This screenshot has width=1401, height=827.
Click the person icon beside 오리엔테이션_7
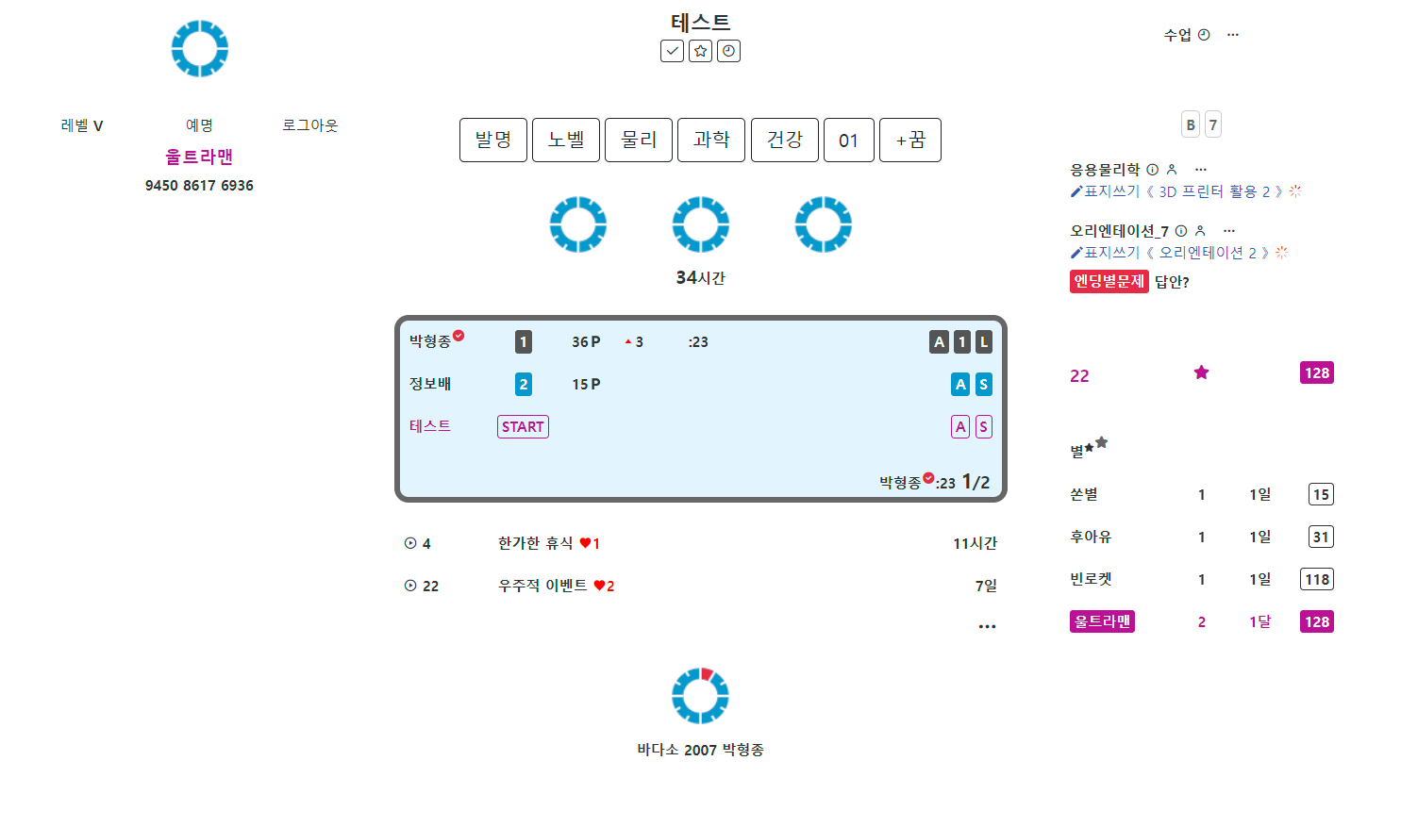(x=1200, y=231)
